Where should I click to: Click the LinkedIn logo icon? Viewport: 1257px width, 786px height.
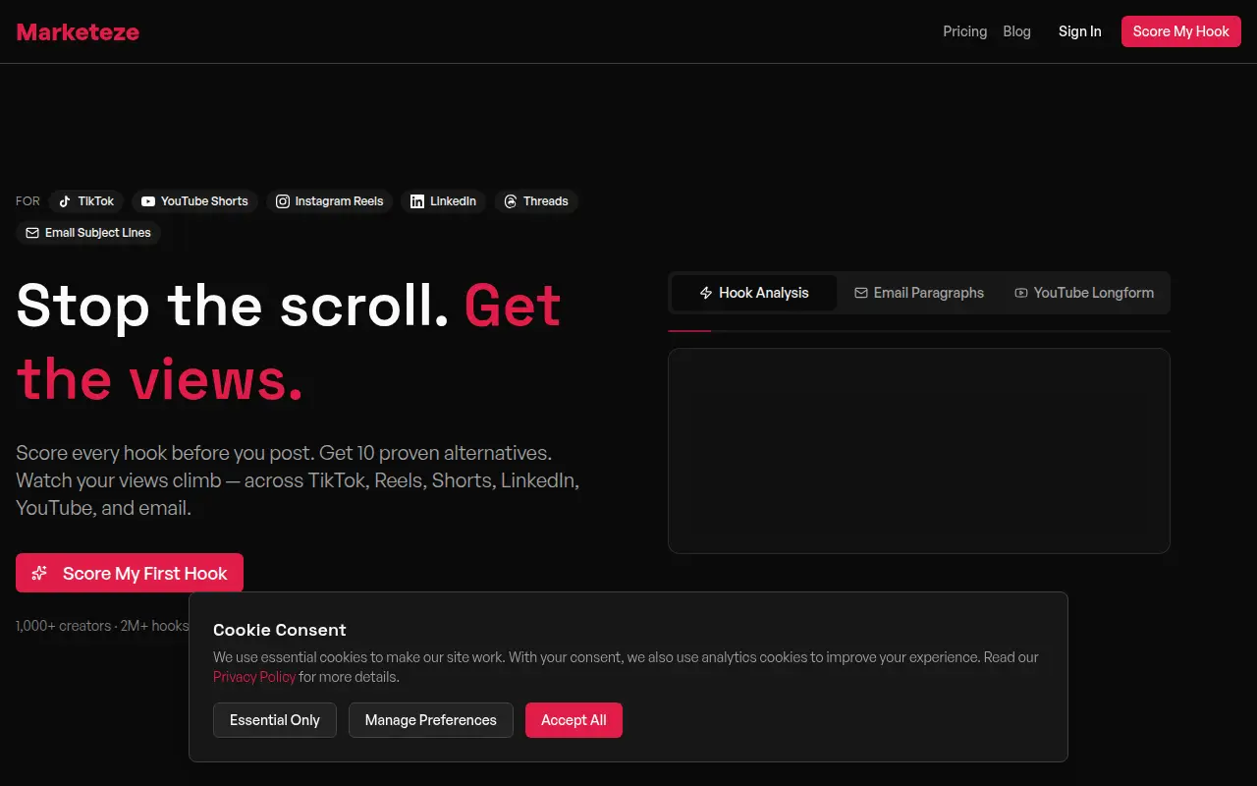click(417, 201)
